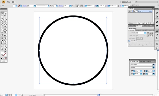Select the Gradient tool in toolbox
159x96 pixels.
(5, 38)
